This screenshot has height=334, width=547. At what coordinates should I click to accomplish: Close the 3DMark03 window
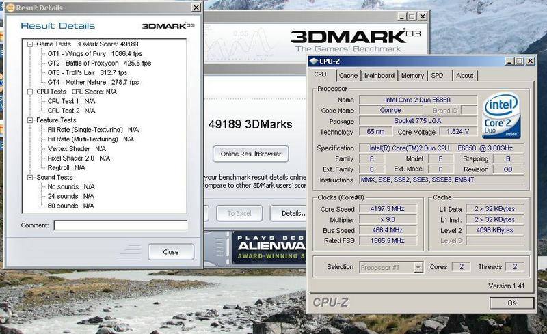pyautogui.click(x=423, y=16)
